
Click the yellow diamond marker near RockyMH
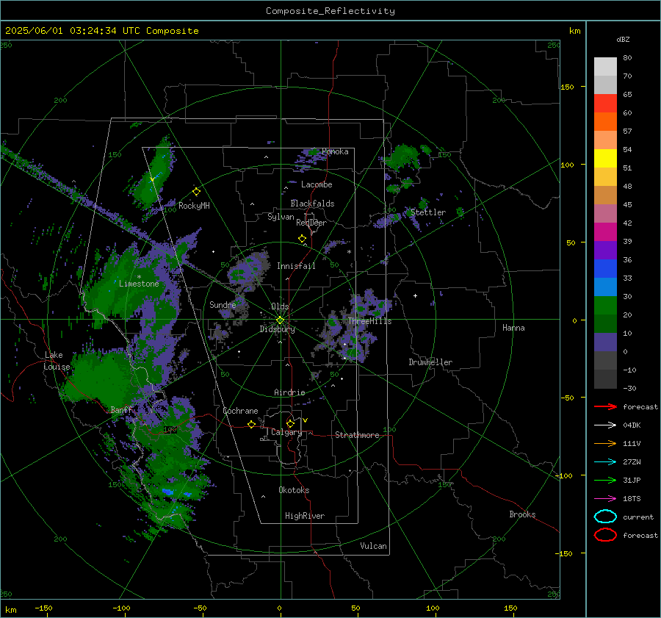pos(196,192)
